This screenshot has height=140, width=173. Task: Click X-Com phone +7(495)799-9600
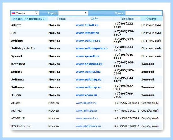[124, 95]
